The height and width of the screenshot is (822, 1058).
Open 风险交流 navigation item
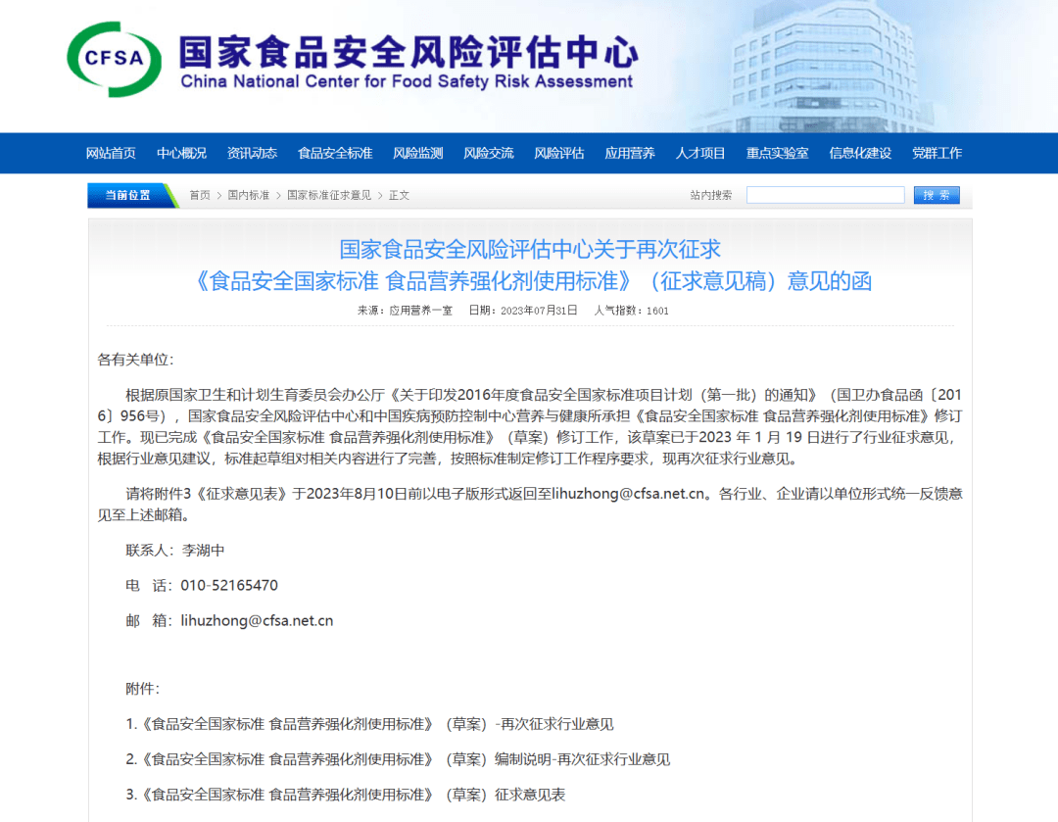[489, 153]
